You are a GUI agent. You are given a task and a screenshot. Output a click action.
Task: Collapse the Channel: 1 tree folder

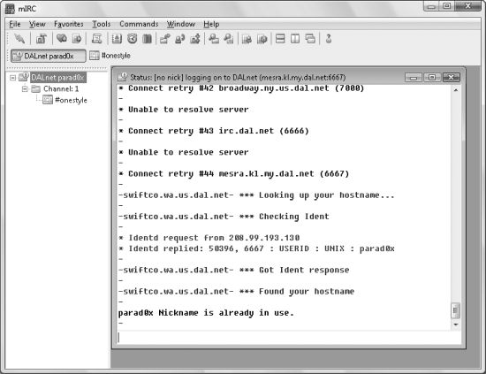pos(25,89)
